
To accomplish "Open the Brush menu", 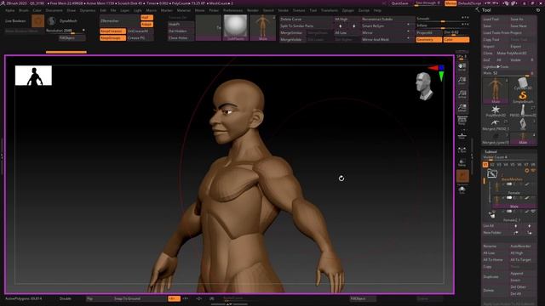I will [24, 10].
